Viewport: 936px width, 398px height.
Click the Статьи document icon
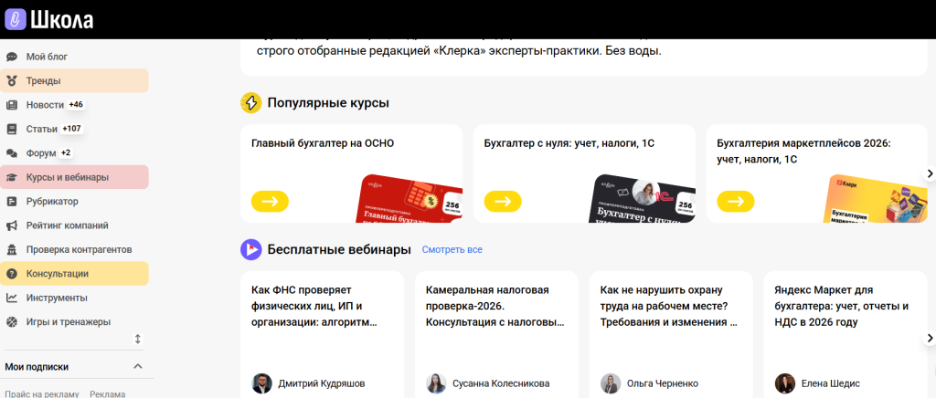coord(11,130)
